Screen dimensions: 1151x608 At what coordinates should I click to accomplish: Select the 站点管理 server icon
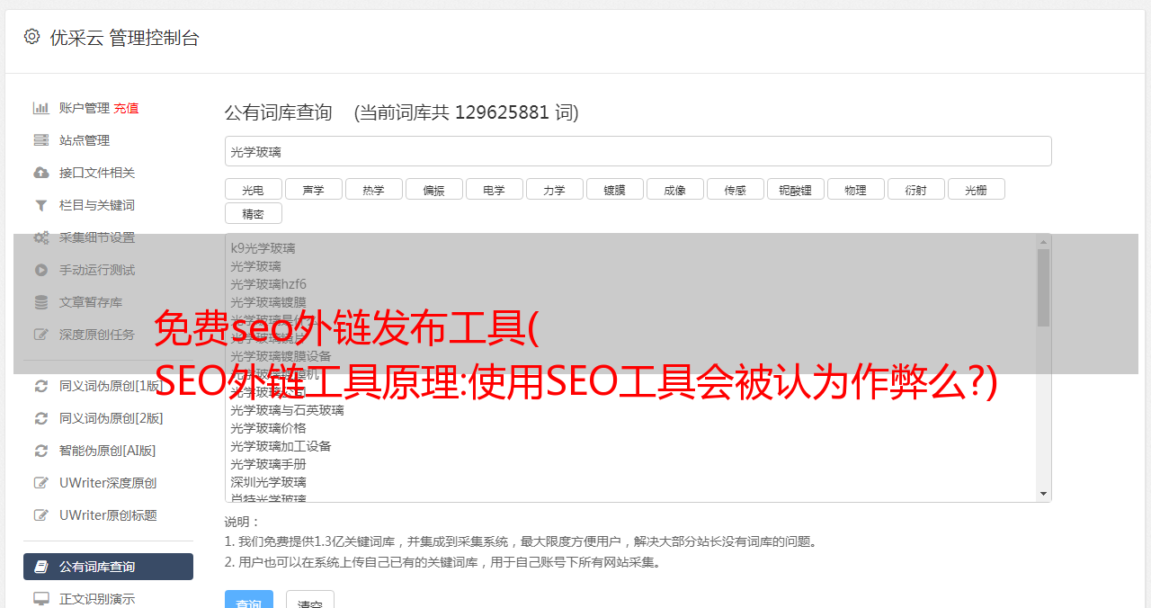[x=41, y=140]
